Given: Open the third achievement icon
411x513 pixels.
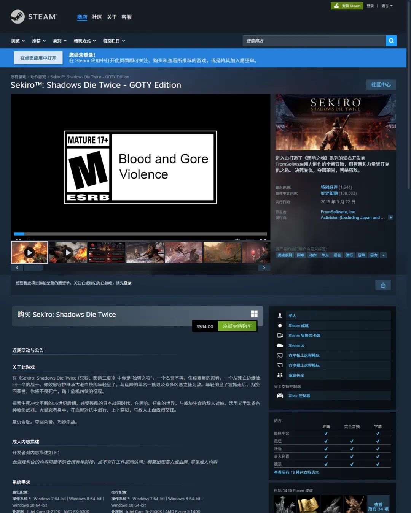Looking at the screenshot, I should pyautogui.click(x=331, y=504).
